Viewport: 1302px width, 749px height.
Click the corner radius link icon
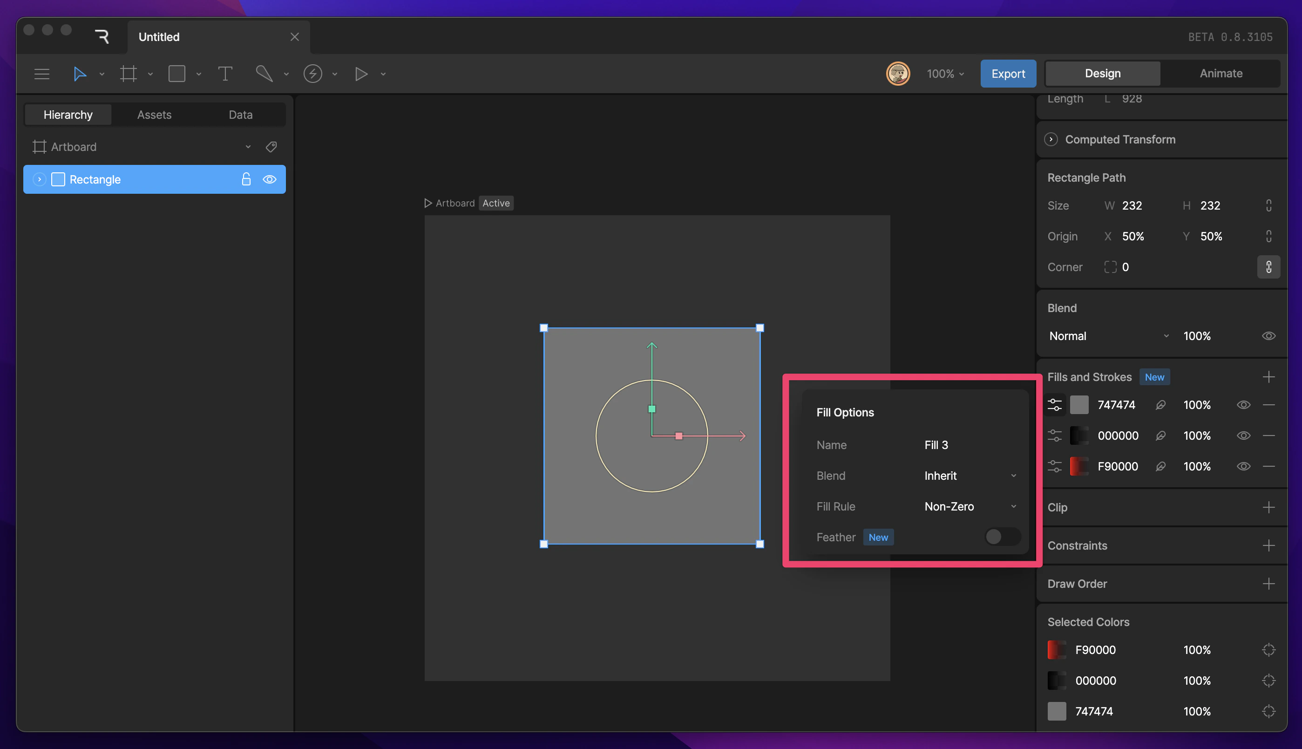pyautogui.click(x=1268, y=267)
